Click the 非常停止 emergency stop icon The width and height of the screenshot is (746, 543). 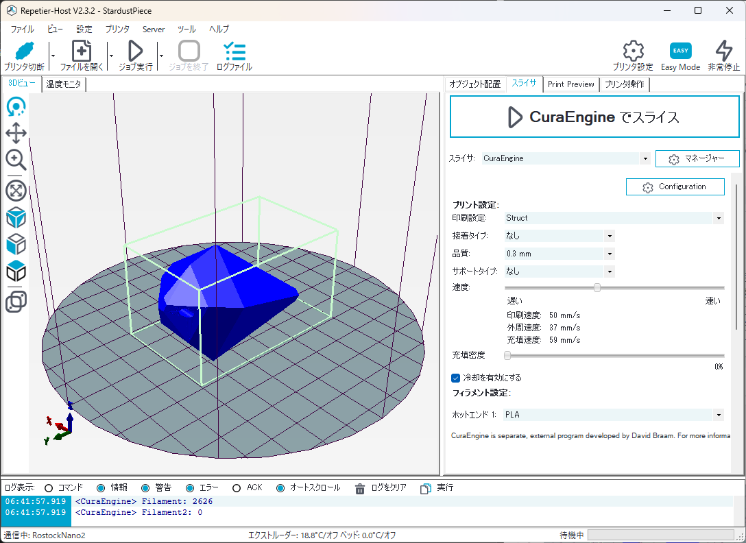pos(723,51)
